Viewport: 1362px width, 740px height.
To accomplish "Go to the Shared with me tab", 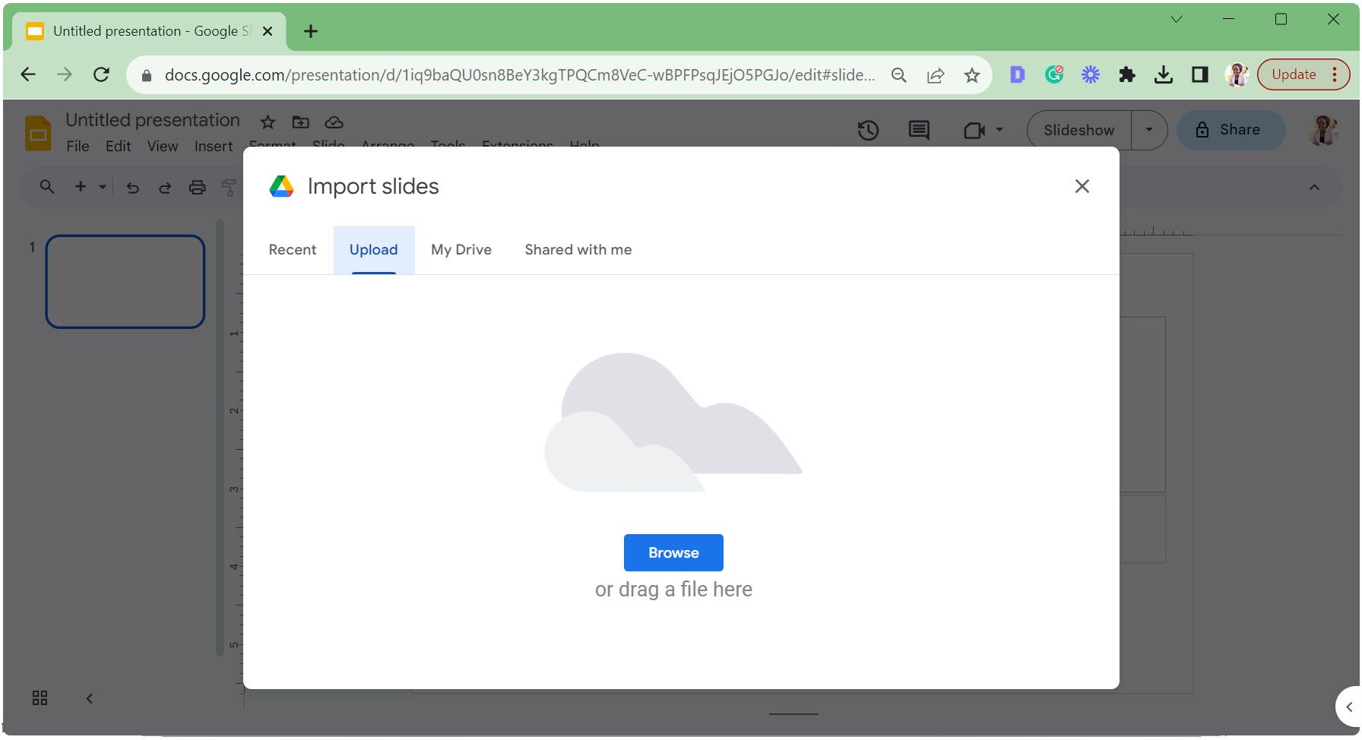I will click(578, 250).
